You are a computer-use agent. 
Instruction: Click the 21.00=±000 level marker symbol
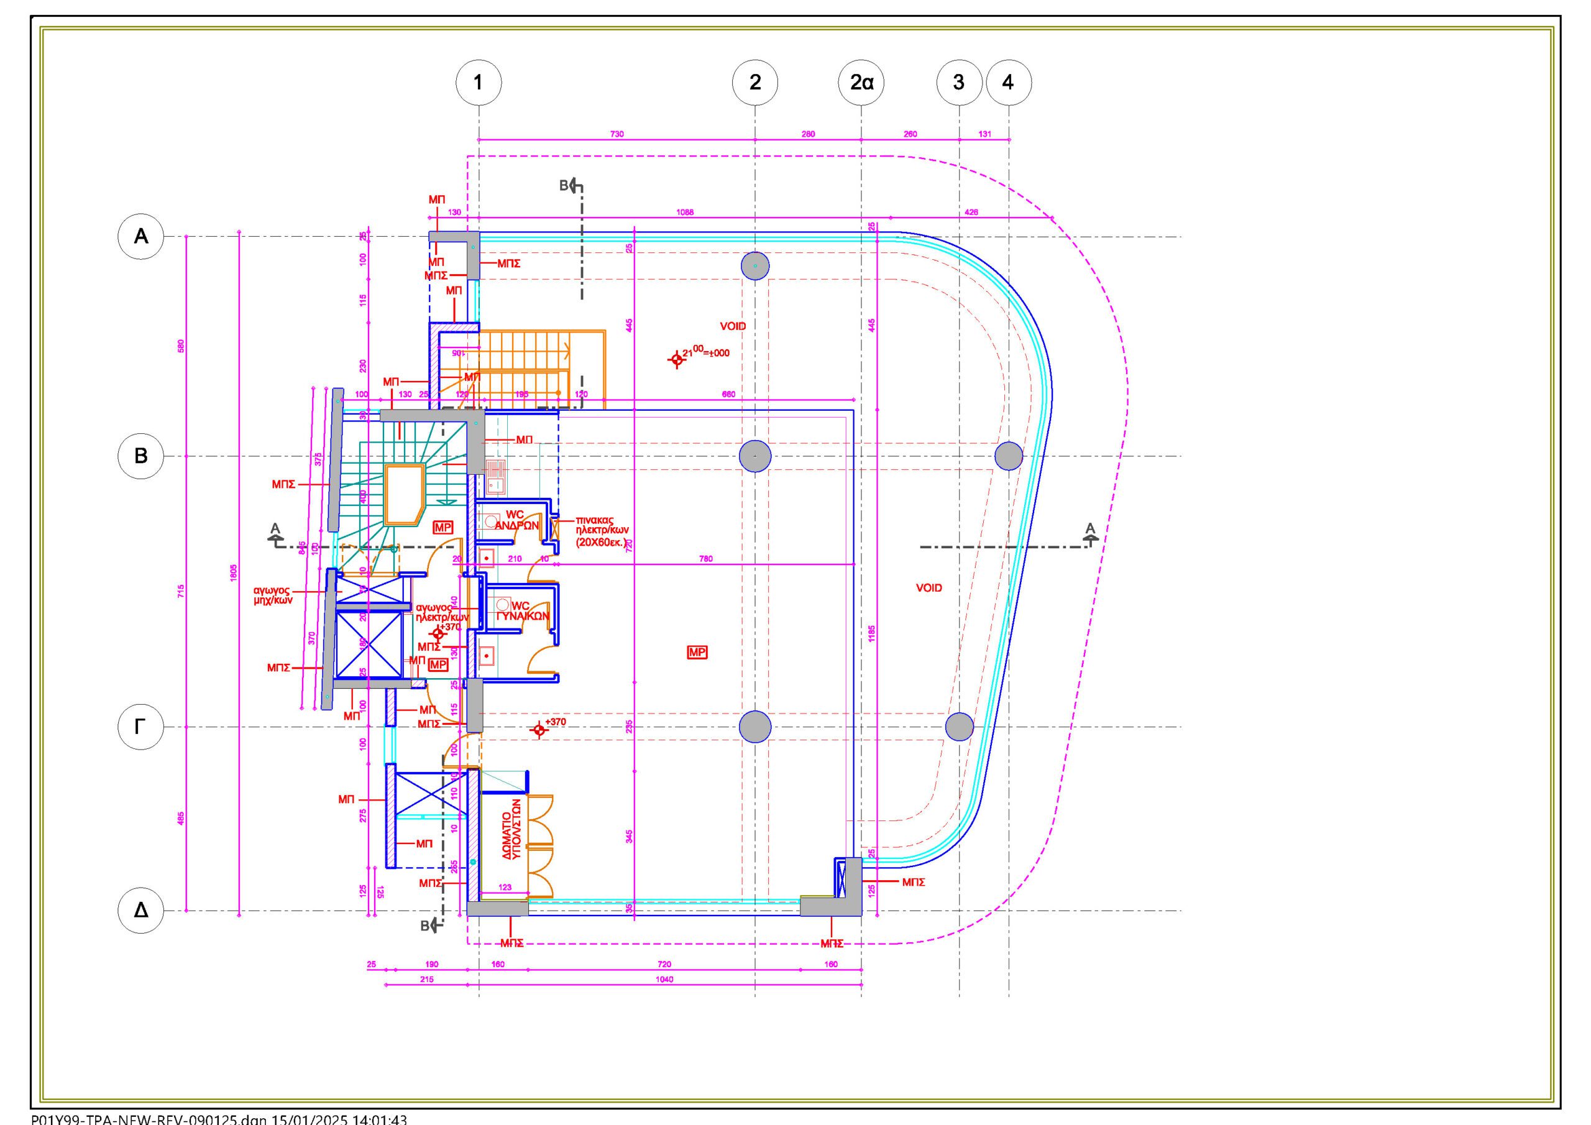coord(676,359)
